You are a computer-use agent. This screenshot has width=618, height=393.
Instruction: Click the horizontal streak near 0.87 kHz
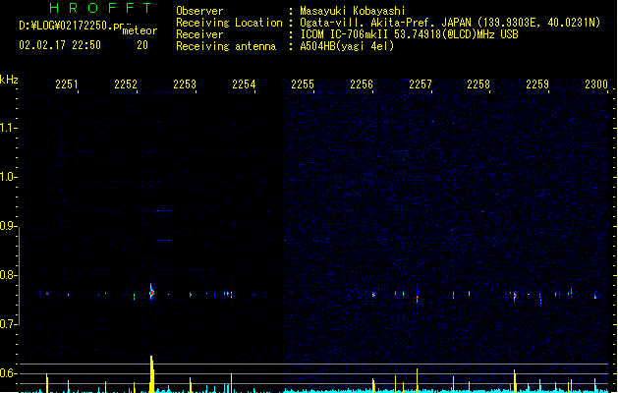[162, 240]
